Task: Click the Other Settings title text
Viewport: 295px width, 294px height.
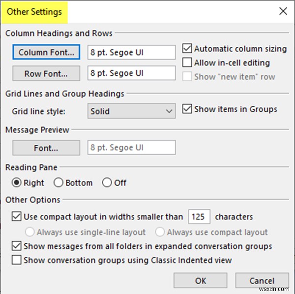Action: [x=34, y=12]
